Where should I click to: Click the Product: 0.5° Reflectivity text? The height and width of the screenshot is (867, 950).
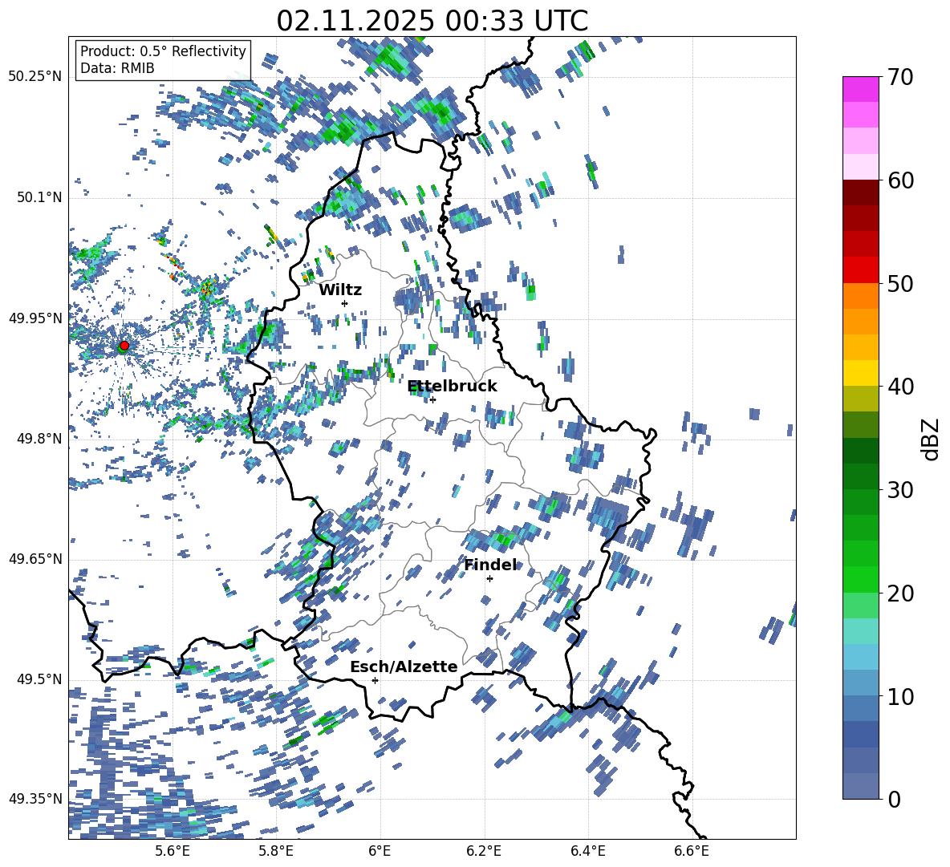coord(163,51)
